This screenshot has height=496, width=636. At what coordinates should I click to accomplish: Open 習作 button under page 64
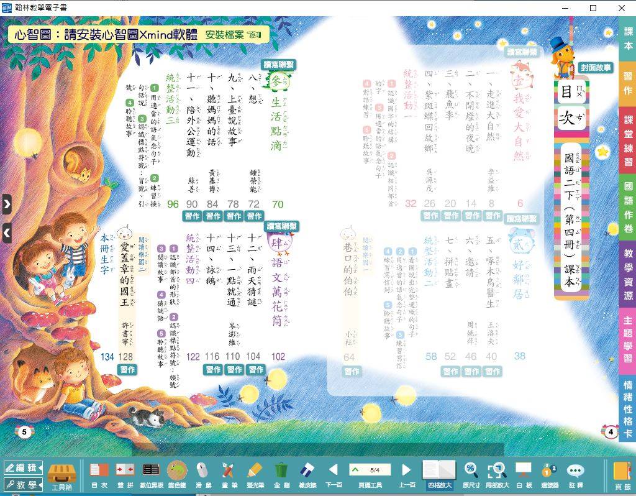pyautogui.click(x=352, y=372)
